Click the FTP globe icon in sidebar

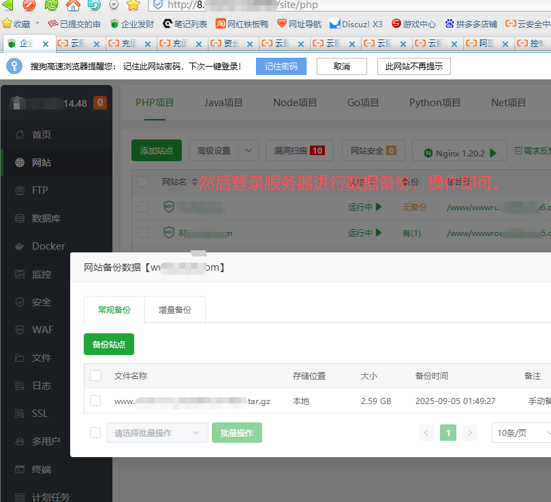20,190
